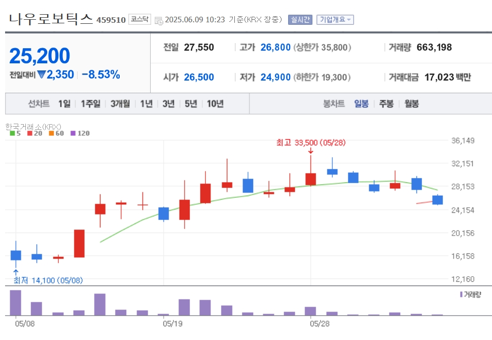Click the 16,158 price axis label
The image size is (492, 340).
click(463, 256)
